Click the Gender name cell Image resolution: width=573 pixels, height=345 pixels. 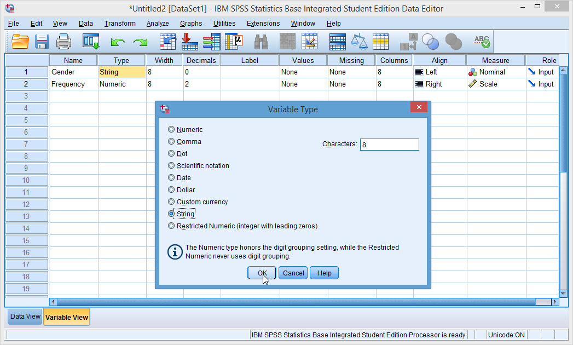[x=73, y=72]
